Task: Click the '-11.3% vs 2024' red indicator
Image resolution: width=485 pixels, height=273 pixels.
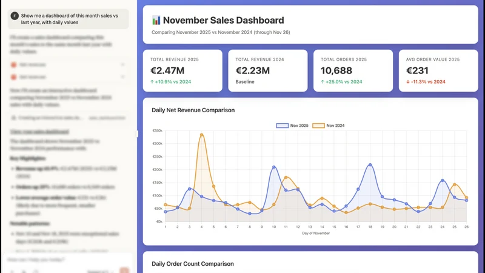Action: pyautogui.click(x=426, y=82)
